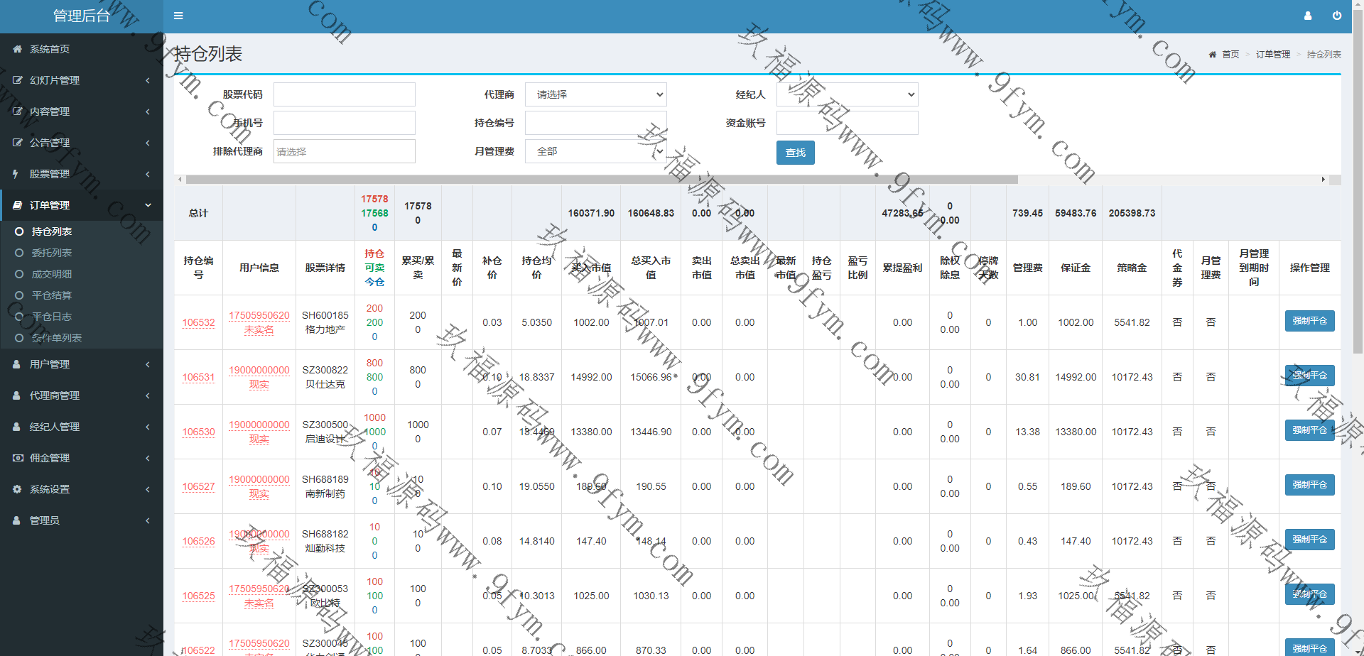Click the user profile icon in header
This screenshot has width=1364, height=656.
coord(1307,16)
